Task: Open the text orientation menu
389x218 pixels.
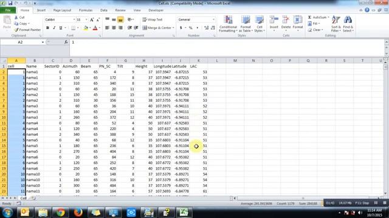Action: (x=131, y=19)
